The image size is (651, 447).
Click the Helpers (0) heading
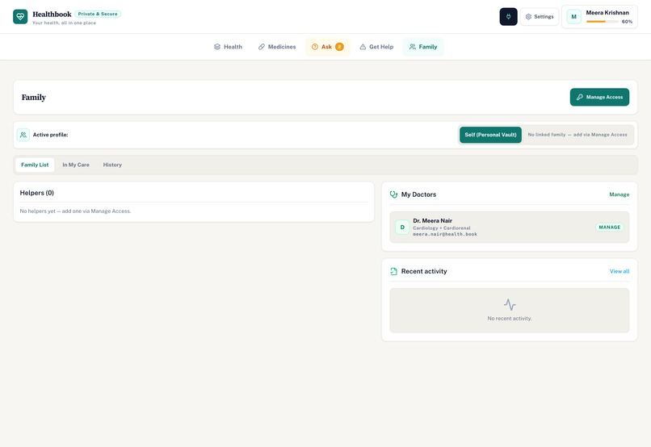coord(37,193)
